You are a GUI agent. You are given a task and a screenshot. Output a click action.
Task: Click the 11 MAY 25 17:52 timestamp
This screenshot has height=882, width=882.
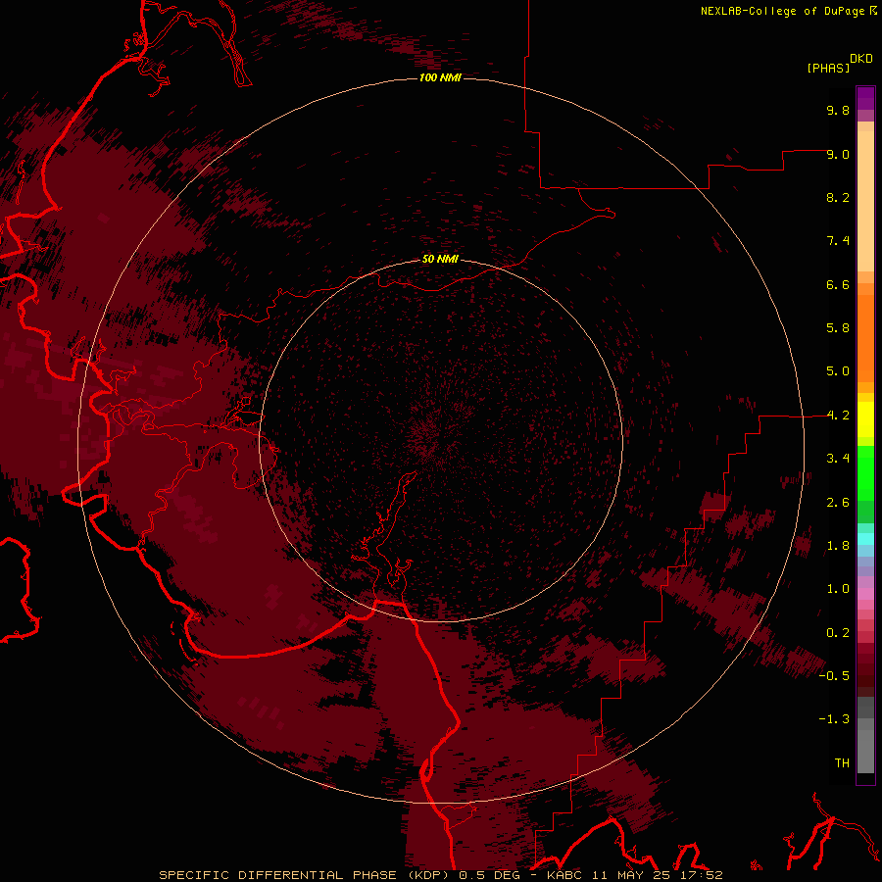coord(657,875)
